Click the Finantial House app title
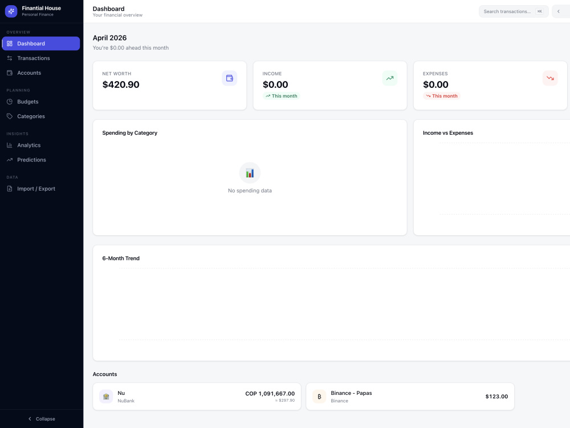 click(x=42, y=8)
